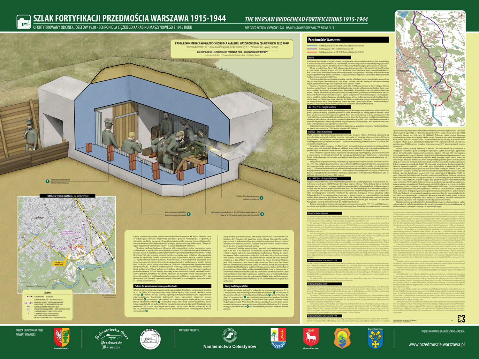This screenshot has width=479, height=359.
Task: Click circled marker B for corrugated steel walls
Action: [189, 214]
